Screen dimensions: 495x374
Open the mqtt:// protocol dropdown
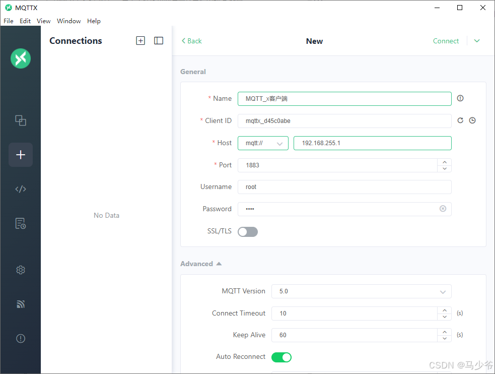coord(263,143)
